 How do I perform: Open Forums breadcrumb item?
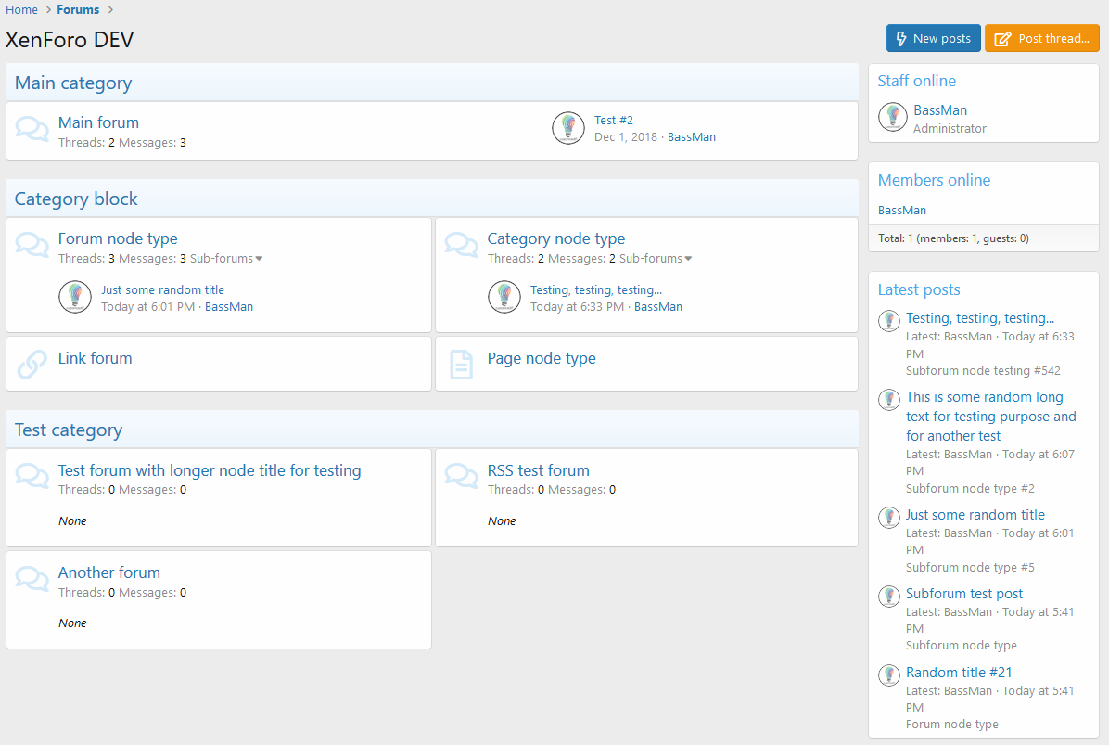pyautogui.click(x=78, y=10)
